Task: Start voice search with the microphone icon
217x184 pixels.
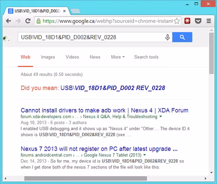Action: pos(168,37)
